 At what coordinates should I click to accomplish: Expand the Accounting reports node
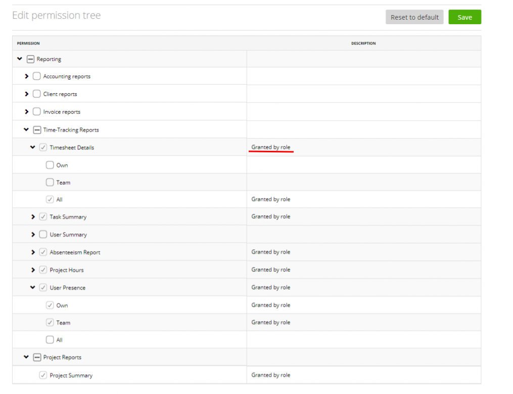(26, 76)
